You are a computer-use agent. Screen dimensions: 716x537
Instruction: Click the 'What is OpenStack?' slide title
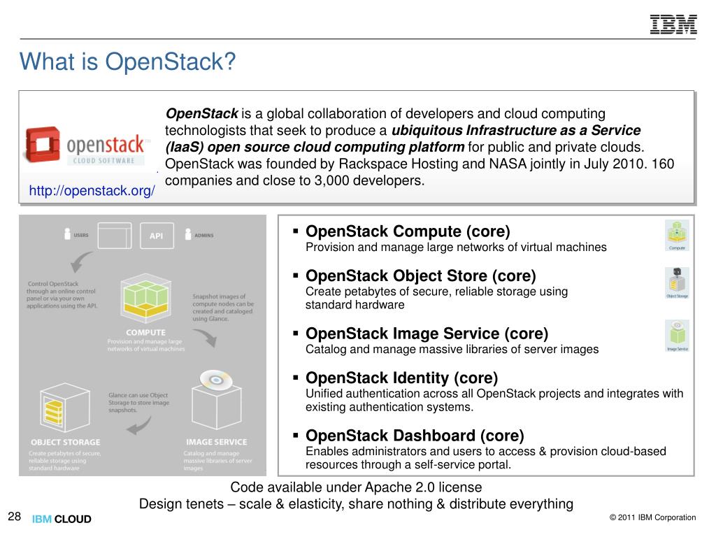(x=127, y=62)
